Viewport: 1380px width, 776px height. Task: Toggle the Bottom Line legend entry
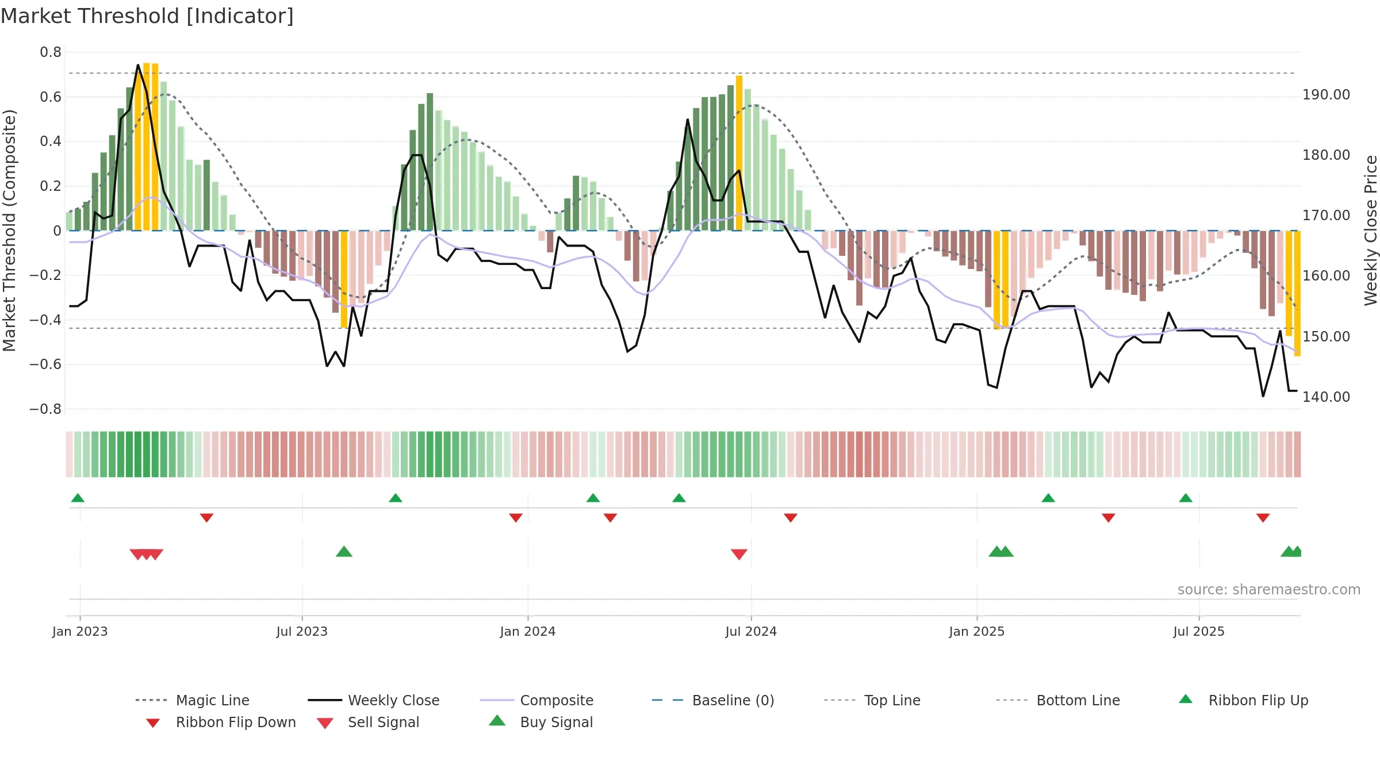(1058, 700)
